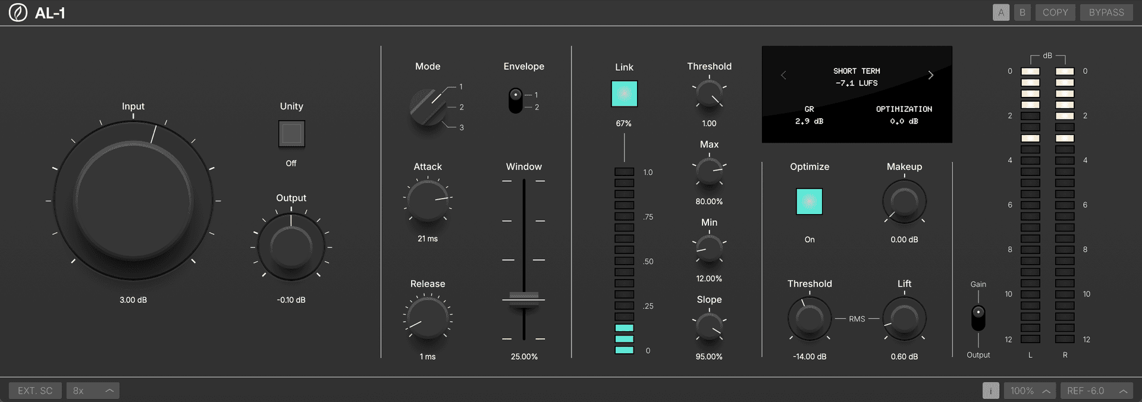The height and width of the screenshot is (402, 1142).
Task: Click the Mode rotary selector
Action: (428, 107)
